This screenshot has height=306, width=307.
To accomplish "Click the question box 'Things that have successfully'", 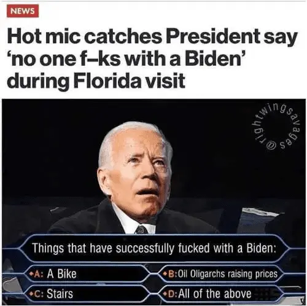I will [x=154, y=248].
